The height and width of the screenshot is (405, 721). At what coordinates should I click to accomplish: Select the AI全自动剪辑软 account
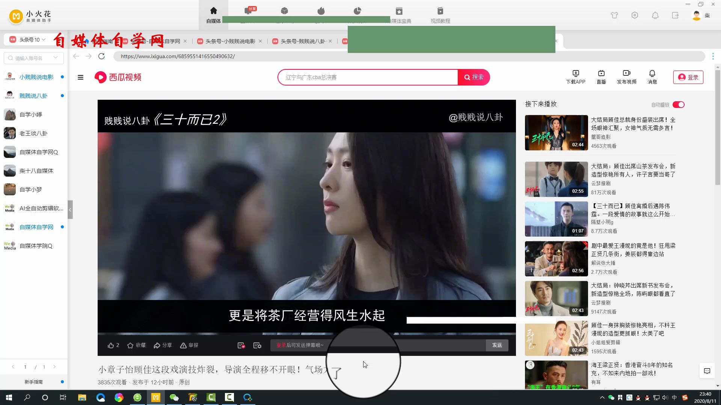[34, 208]
